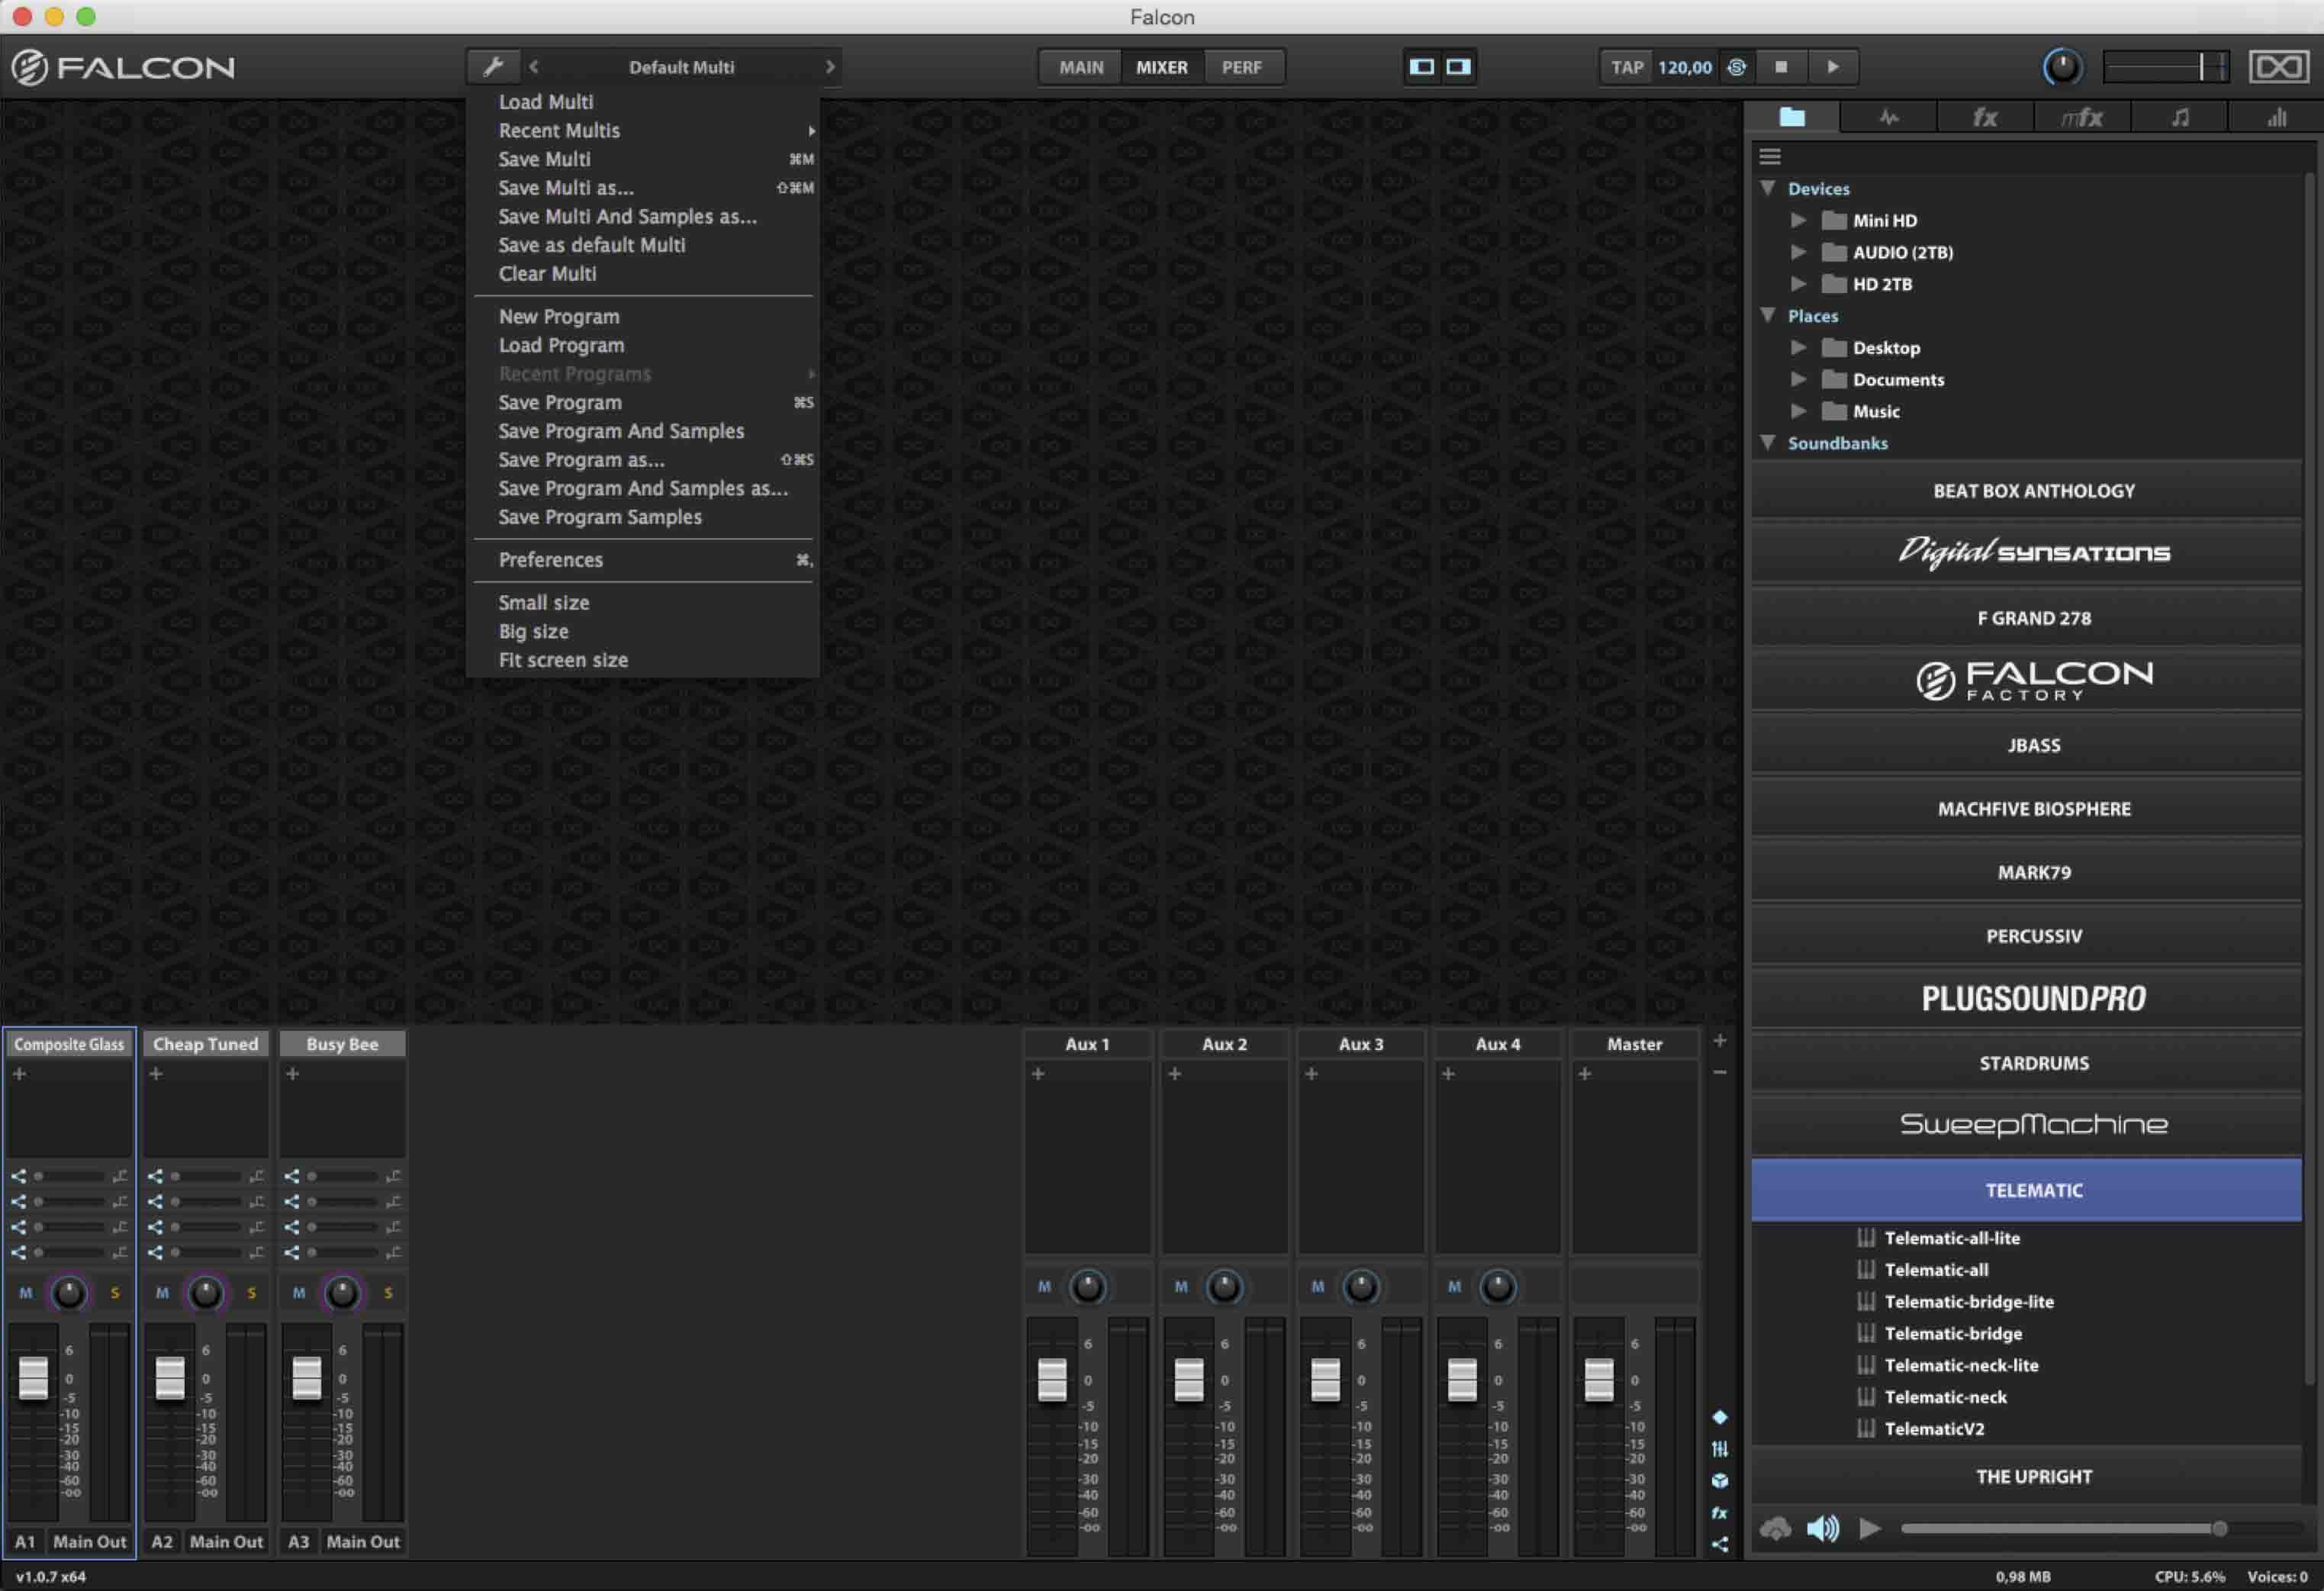Expand the AUDIO (2TB) device
Image resolution: width=2324 pixels, height=1591 pixels.
[1800, 252]
